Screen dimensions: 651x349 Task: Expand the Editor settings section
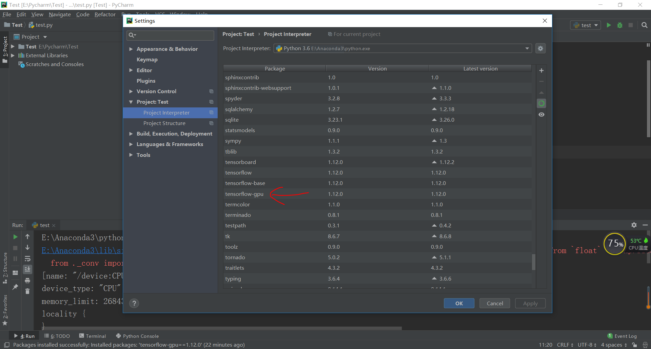[131, 70]
